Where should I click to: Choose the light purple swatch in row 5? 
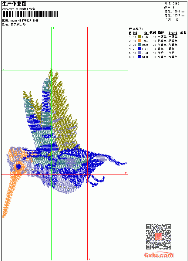point(139,53)
